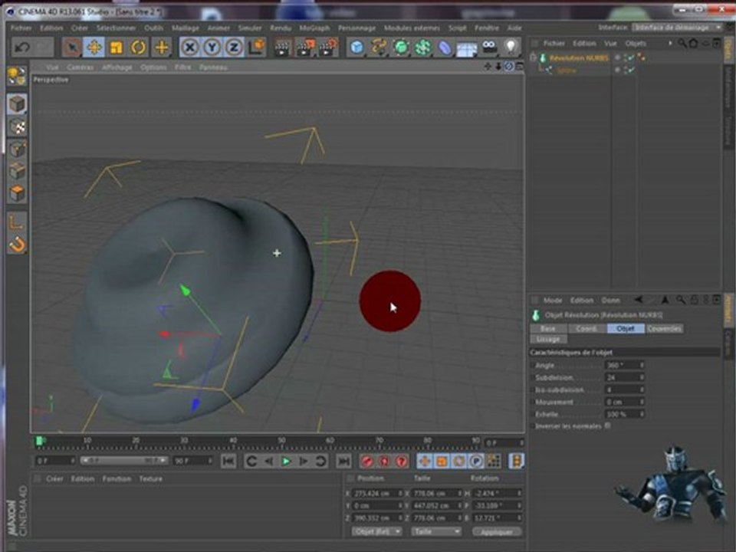
Task: Add a deformer object
Action: pos(445,48)
